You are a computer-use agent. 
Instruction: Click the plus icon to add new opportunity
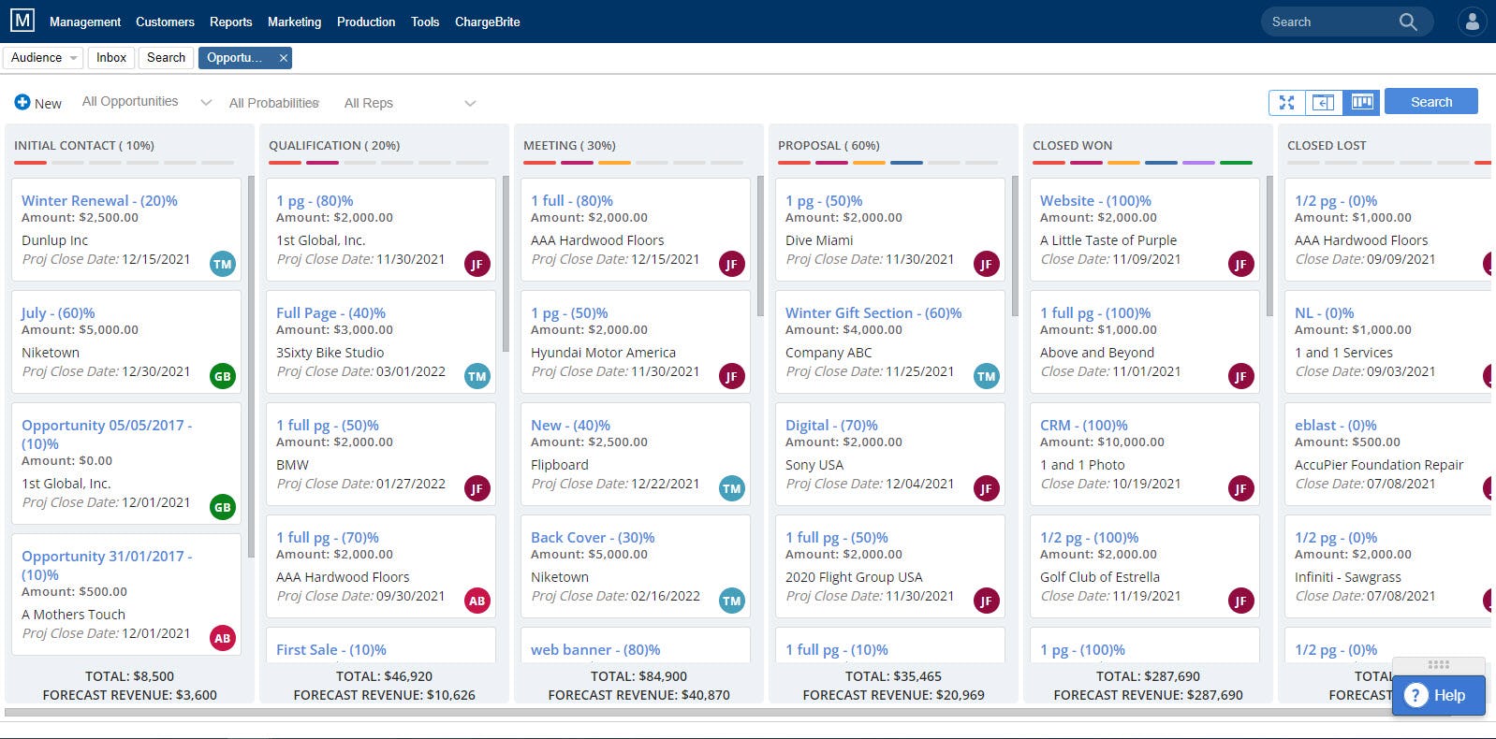pyautogui.click(x=22, y=102)
